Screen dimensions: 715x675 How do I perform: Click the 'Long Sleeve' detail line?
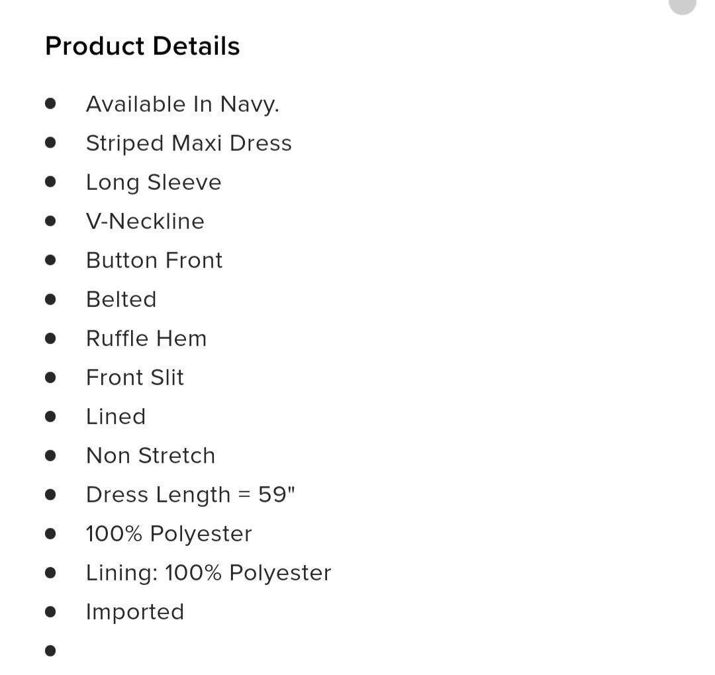click(154, 182)
